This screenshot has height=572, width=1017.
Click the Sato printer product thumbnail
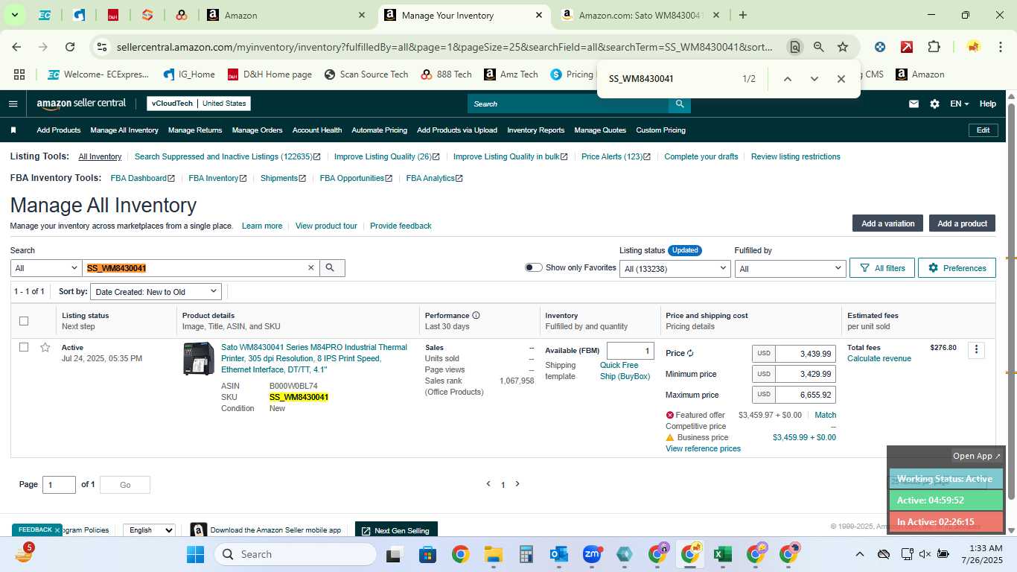pyautogui.click(x=198, y=359)
